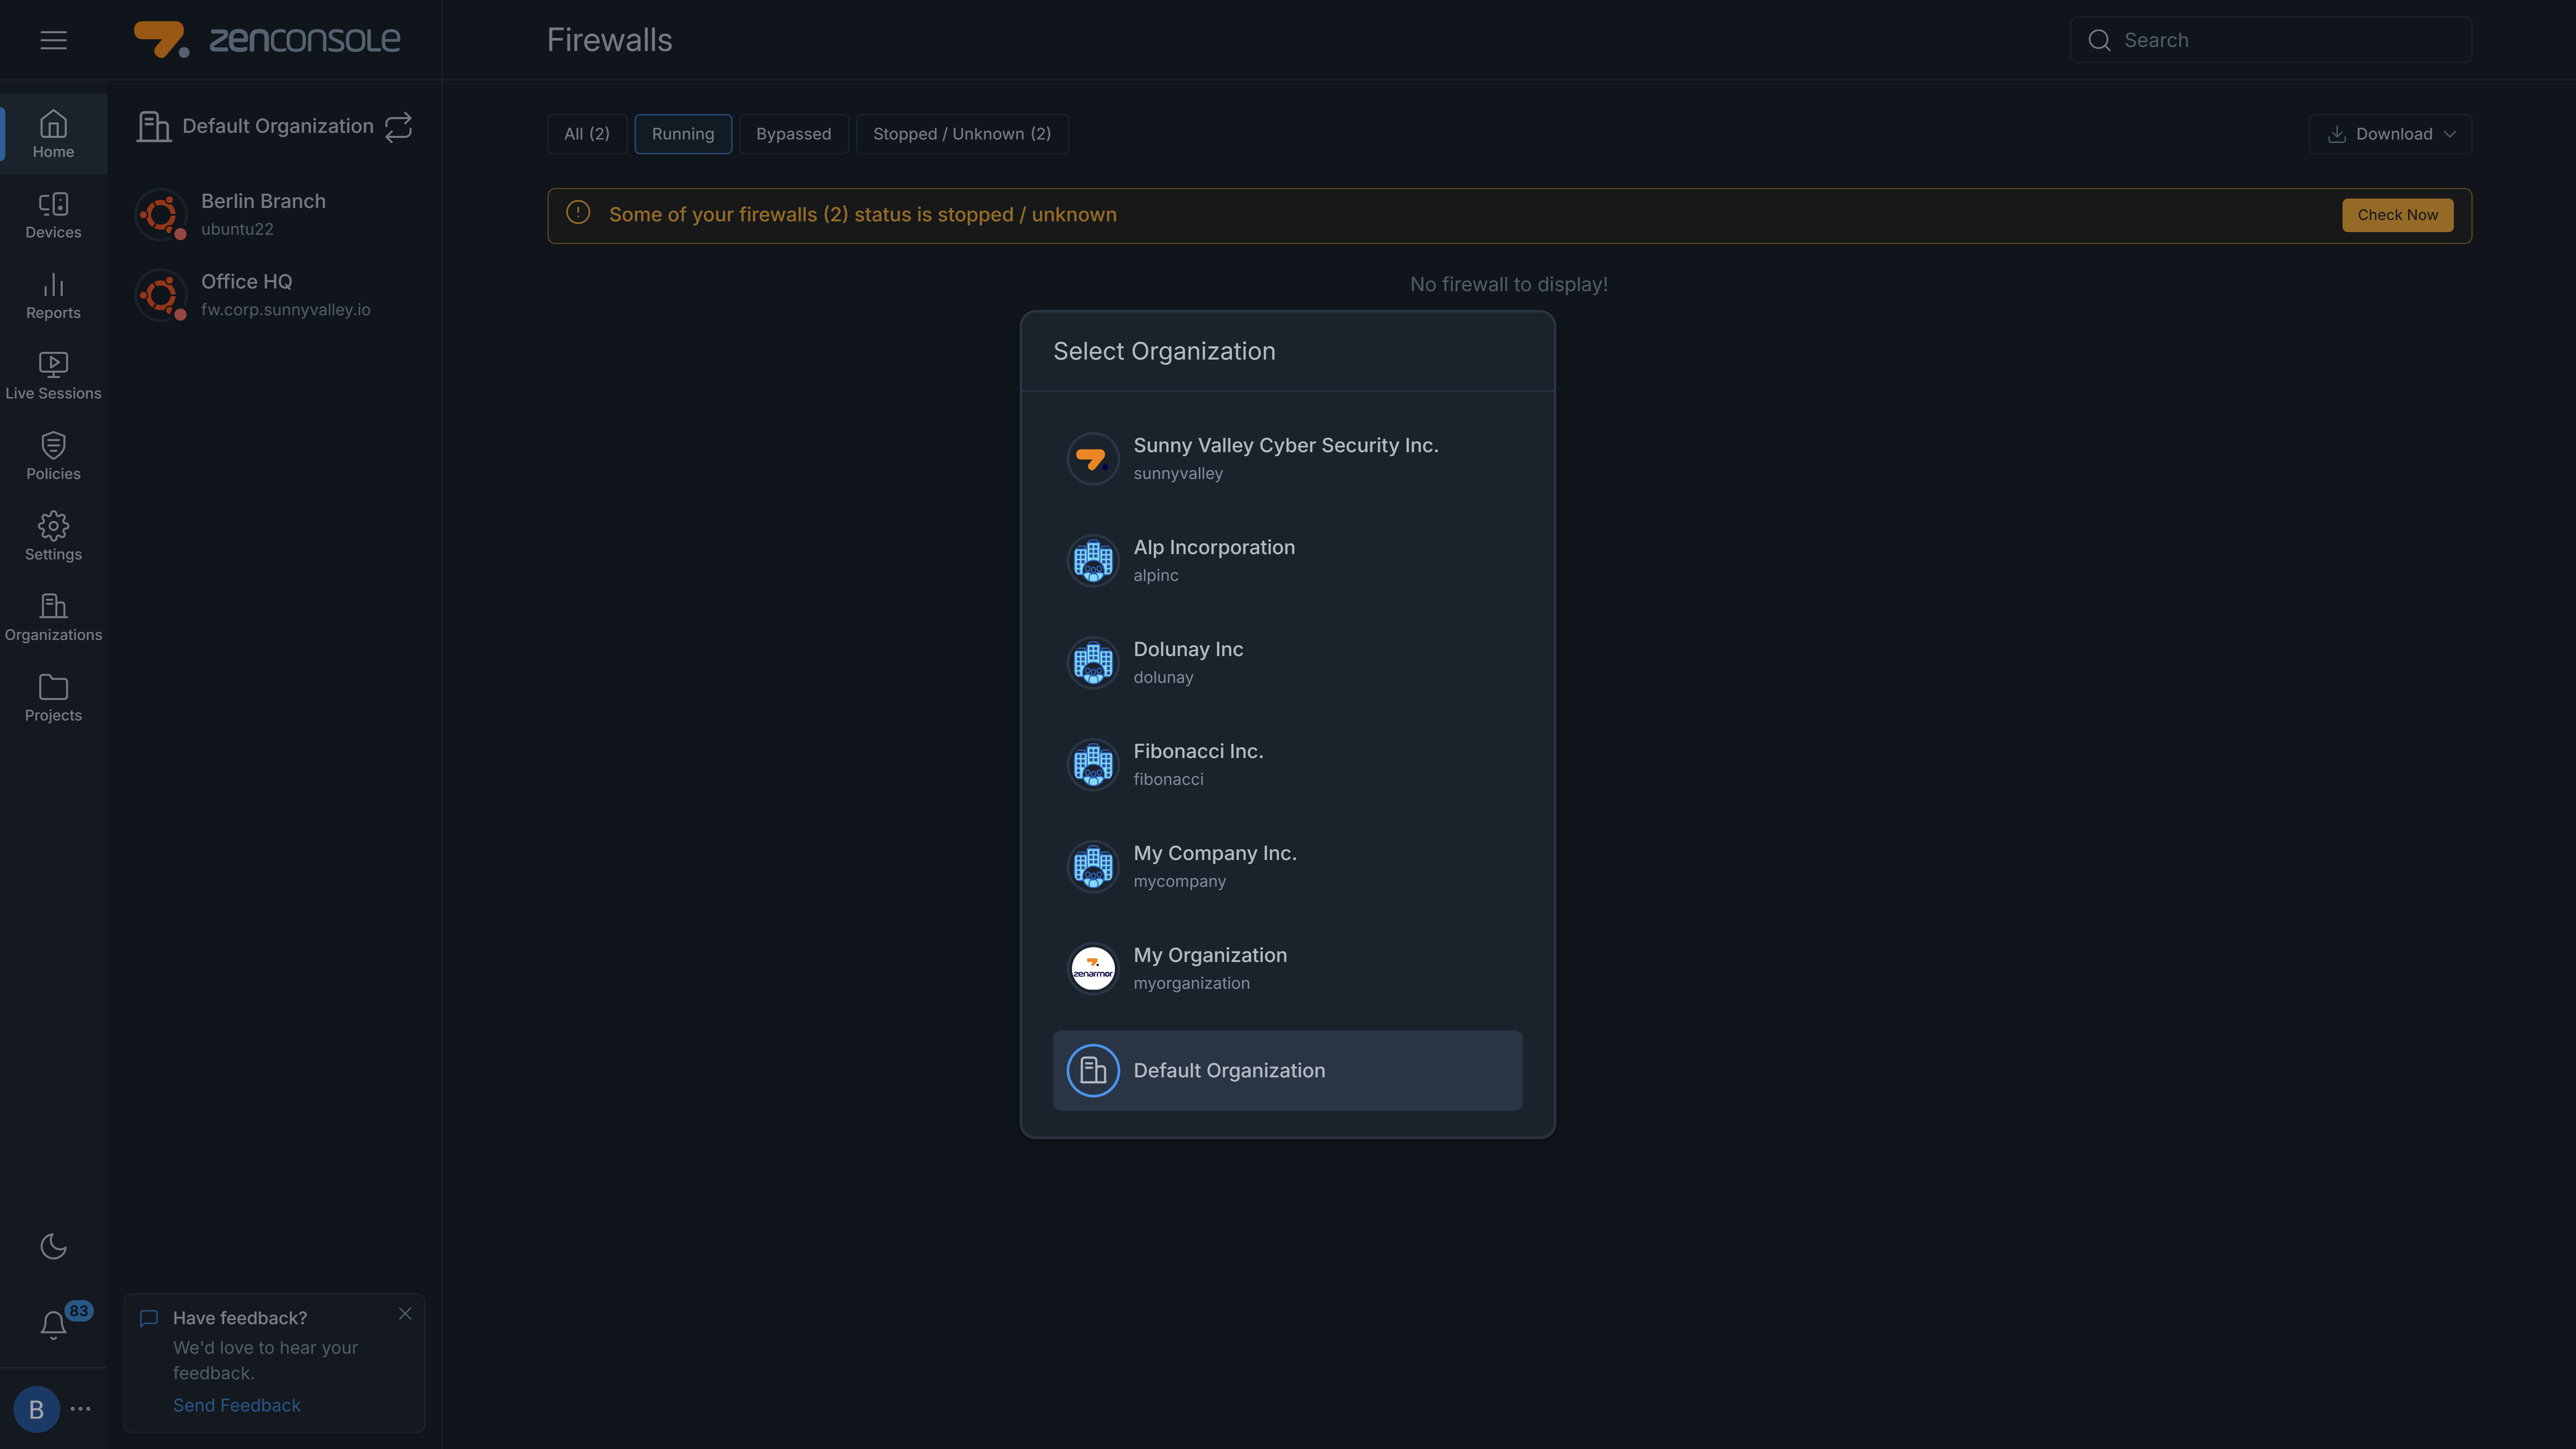This screenshot has height=1449, width=2576.
Task: Click the feedback chat bubble icon
Action: tap(149, 1318)
